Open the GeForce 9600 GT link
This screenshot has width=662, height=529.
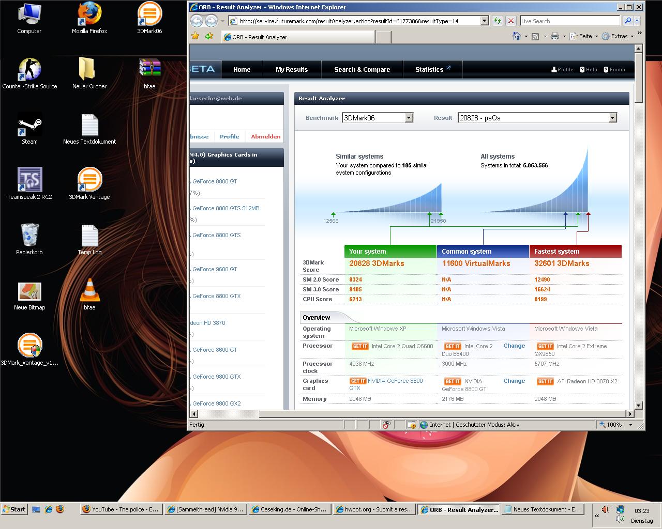pos(215,269)
